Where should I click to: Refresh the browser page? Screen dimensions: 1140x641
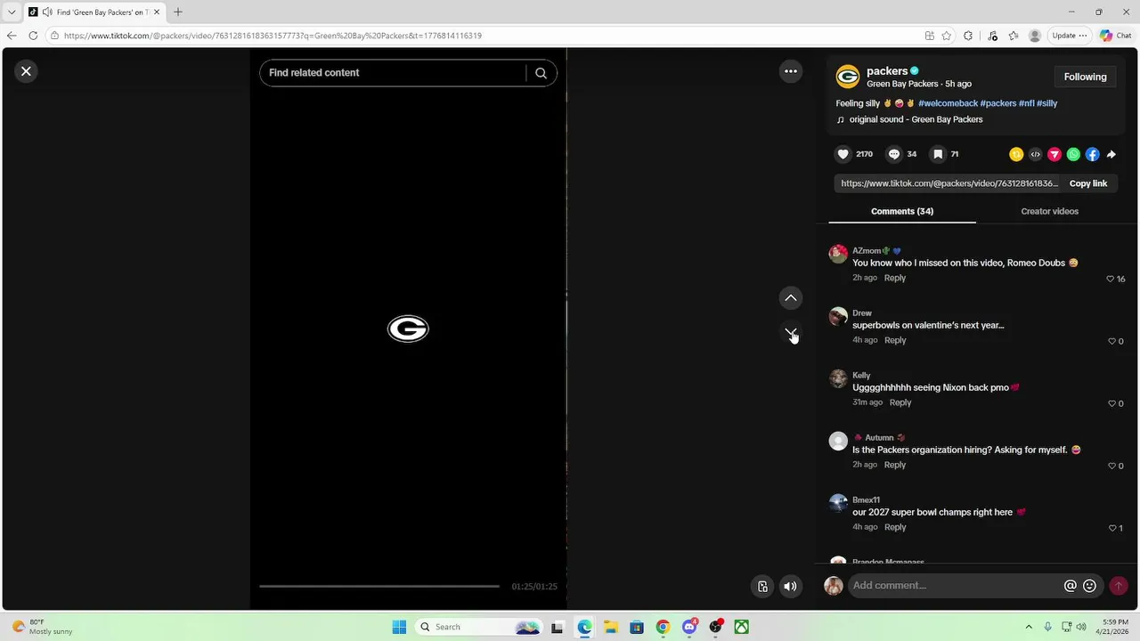[33, 36]
